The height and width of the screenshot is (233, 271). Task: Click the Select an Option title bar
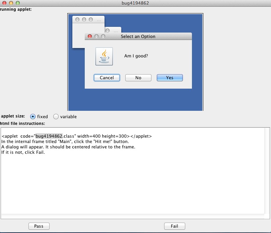point(138,36)
